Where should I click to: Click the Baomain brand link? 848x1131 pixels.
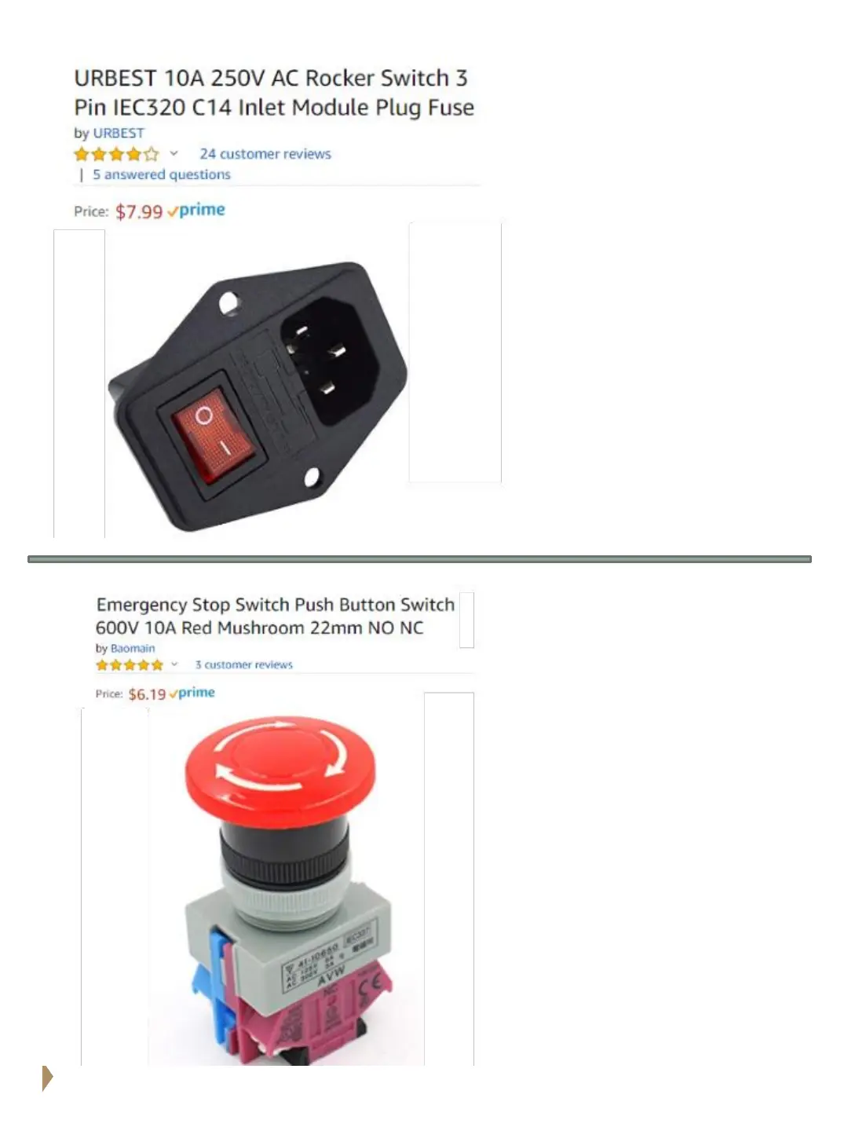133,649
